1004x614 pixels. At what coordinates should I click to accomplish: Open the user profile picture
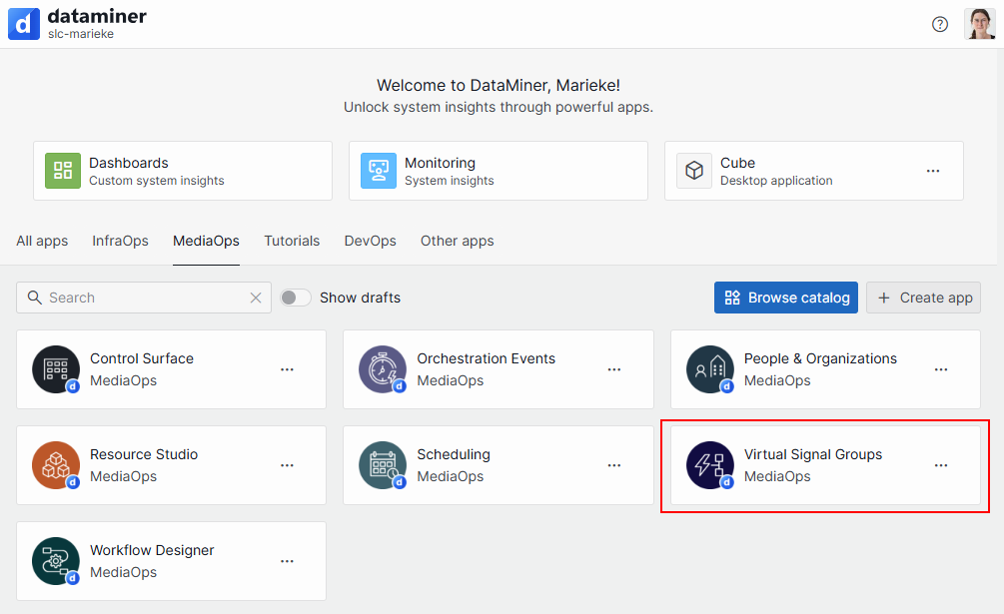[980, 23]
